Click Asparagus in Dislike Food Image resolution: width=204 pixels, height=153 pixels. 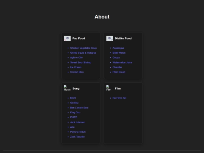tap(118, 48)
